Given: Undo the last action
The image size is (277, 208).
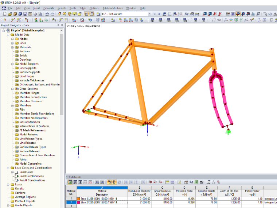Looking at the screenshot, I should pyautogui.click(x=47, y=14).
